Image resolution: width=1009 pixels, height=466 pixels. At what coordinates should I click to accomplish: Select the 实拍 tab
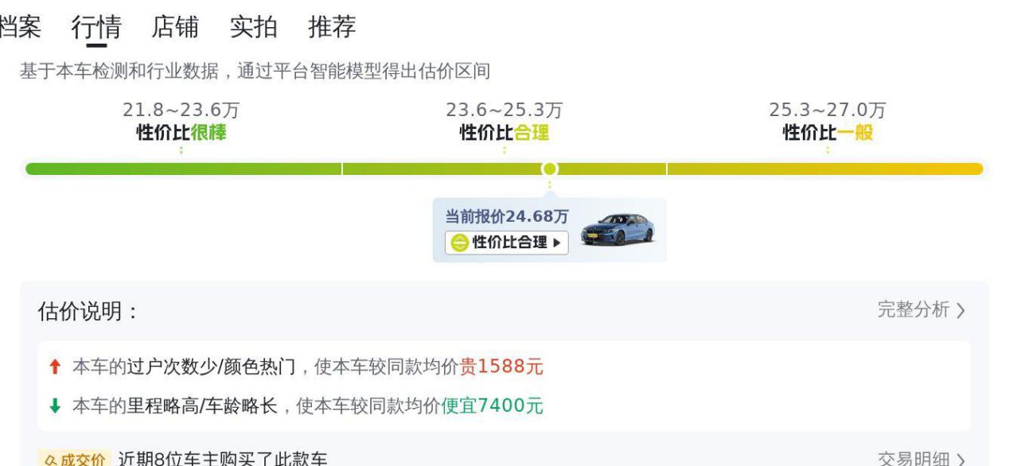click(253, 27)
